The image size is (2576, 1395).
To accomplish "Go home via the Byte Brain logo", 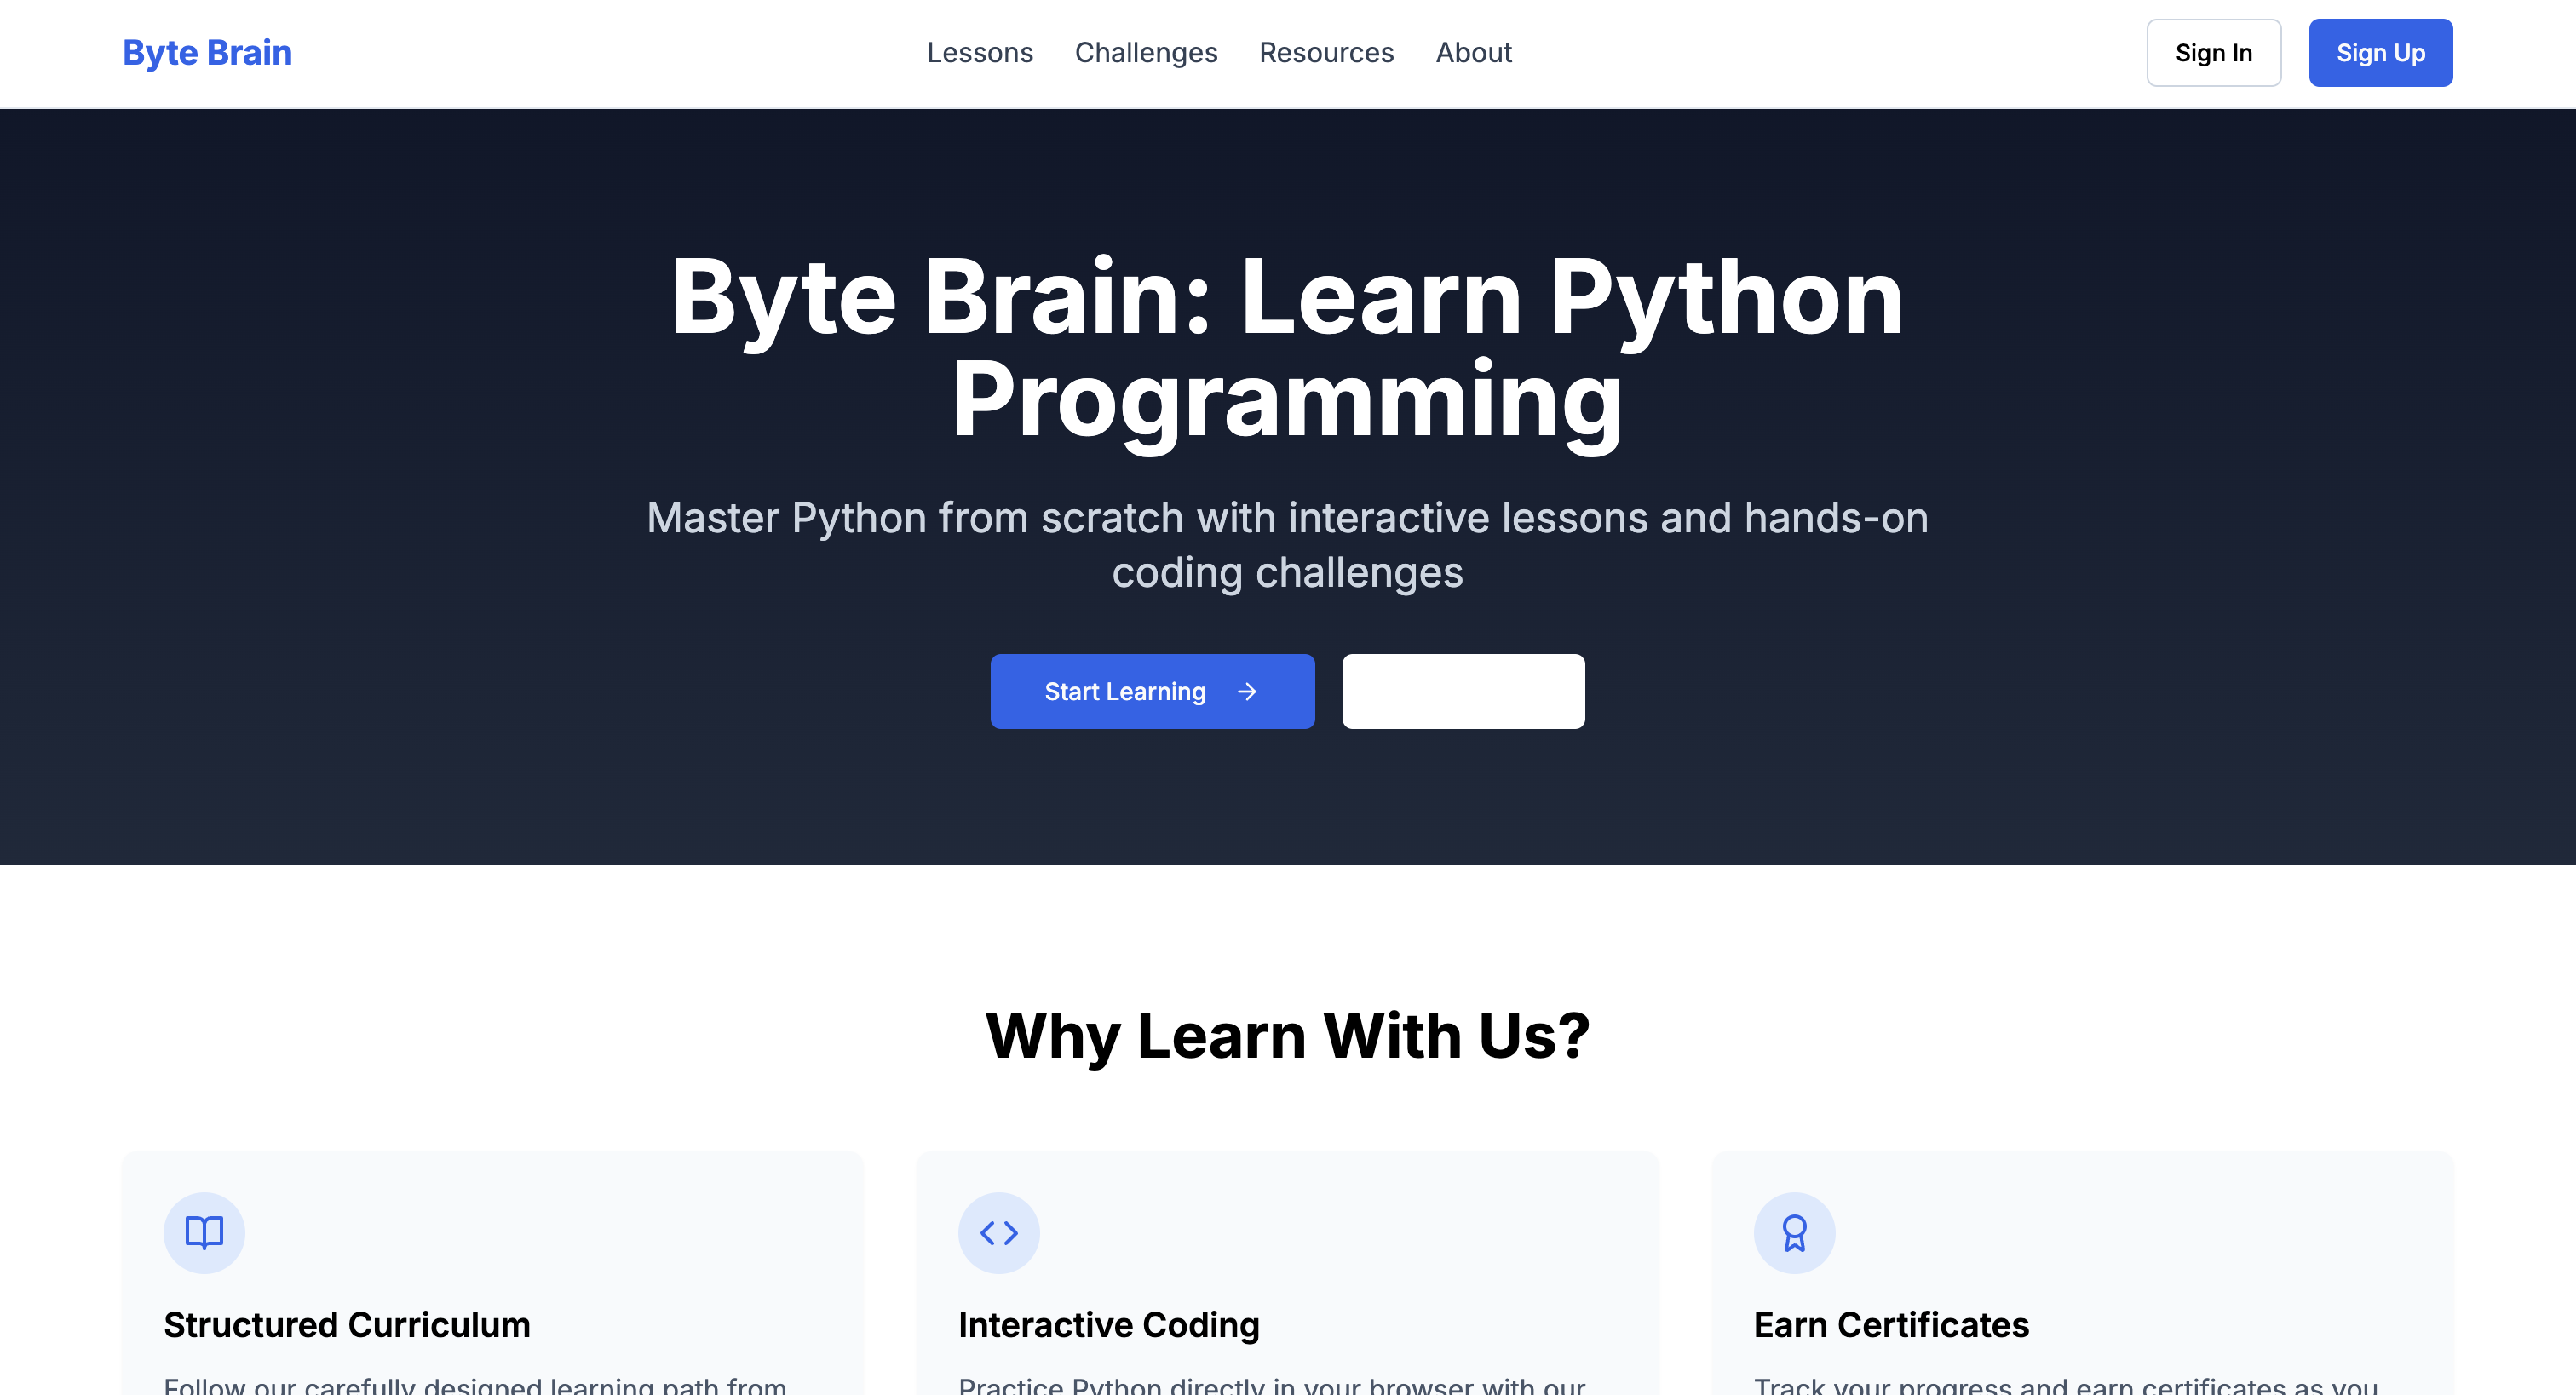I will point(207,52).
